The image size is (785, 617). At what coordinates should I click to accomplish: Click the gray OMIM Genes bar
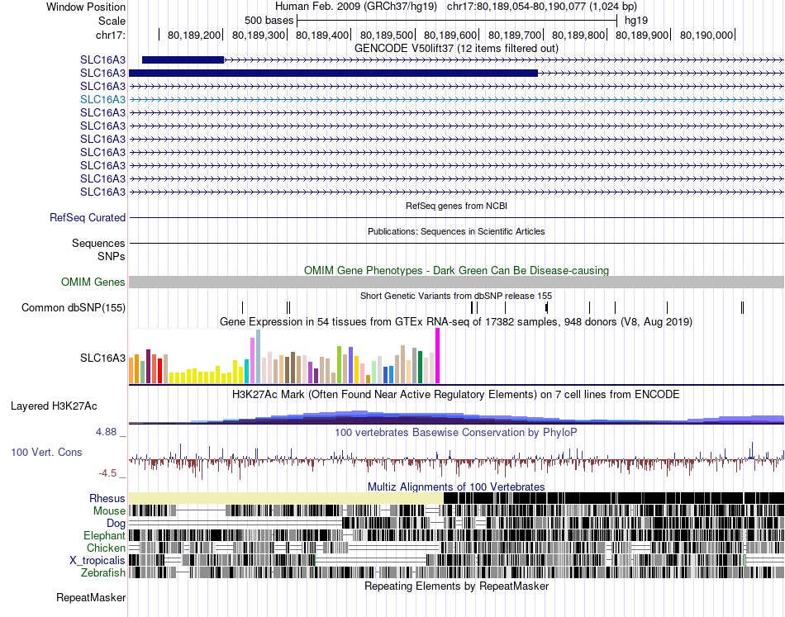[456, 282]
